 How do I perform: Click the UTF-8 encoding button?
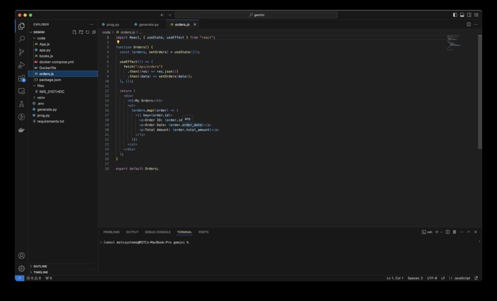click(432, 278)
